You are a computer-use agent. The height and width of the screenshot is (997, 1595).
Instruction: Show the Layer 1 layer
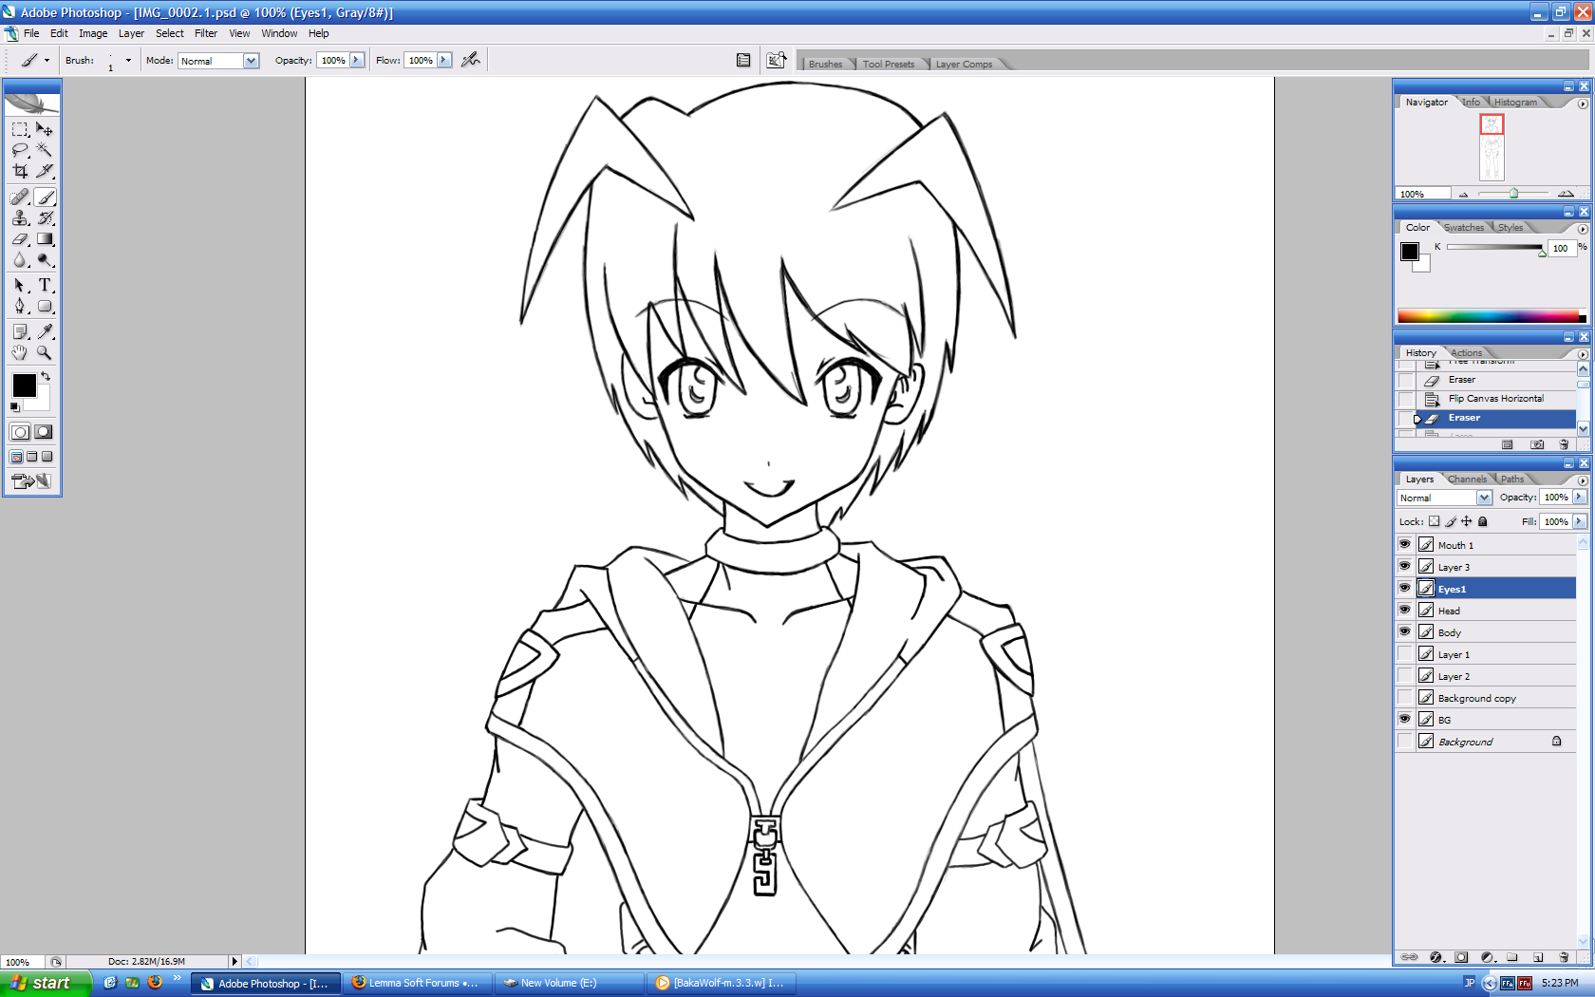pos(1404,653)
